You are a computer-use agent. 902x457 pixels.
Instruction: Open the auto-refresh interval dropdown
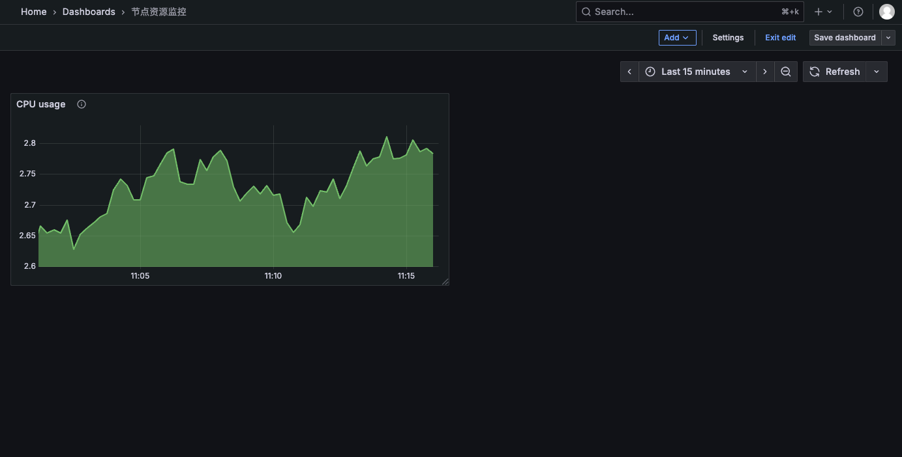[x=876, y=72]
